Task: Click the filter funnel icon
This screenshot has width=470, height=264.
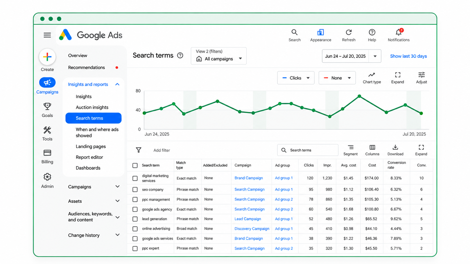Action: 139,150
